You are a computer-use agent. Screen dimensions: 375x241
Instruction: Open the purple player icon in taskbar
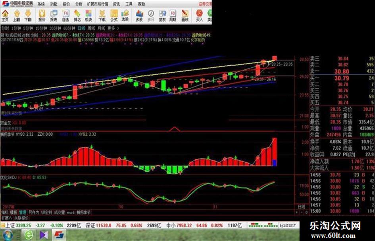coord(44,235)
